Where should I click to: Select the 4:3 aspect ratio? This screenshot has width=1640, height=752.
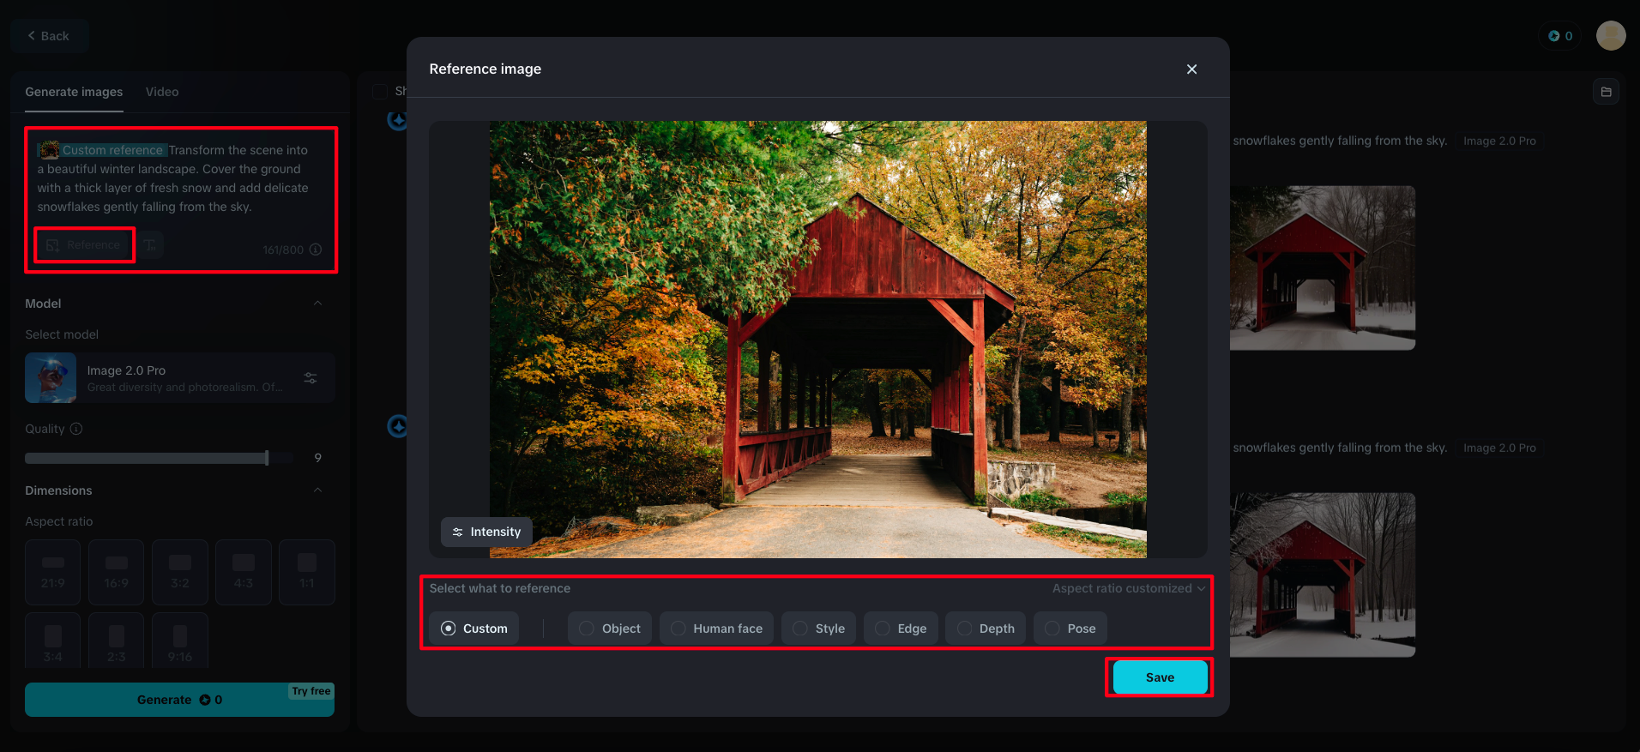(x=244, y=572)
